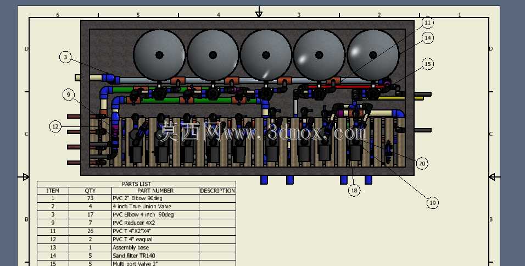
Task: Click the ITEM column header
Action: [53, 191]
